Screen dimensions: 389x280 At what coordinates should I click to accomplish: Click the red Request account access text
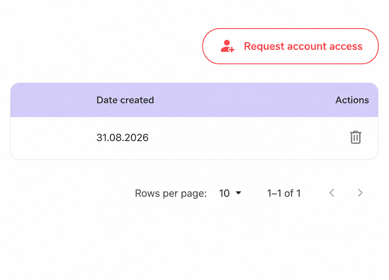(x=303, y=46)
